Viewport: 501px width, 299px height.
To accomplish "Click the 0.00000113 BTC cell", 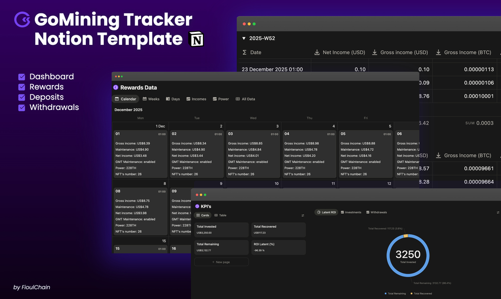I will point(479,69).
